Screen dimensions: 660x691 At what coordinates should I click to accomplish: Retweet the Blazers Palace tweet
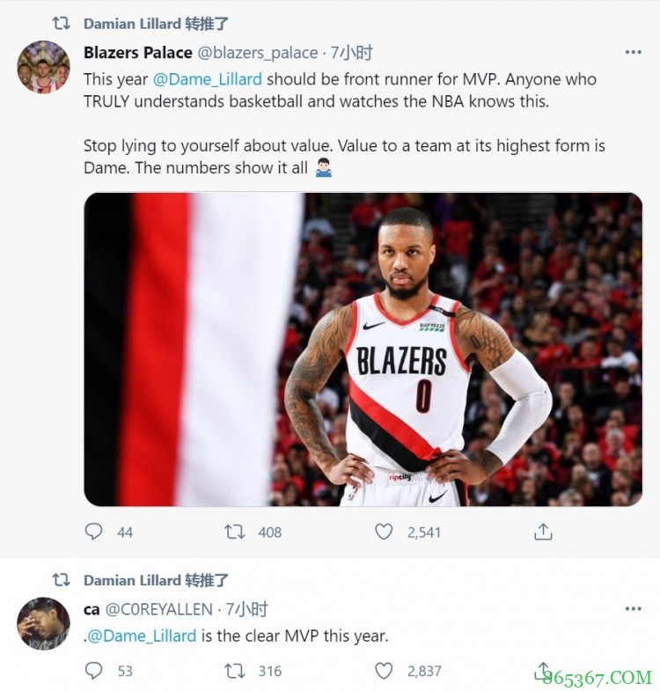coord(234,532)
